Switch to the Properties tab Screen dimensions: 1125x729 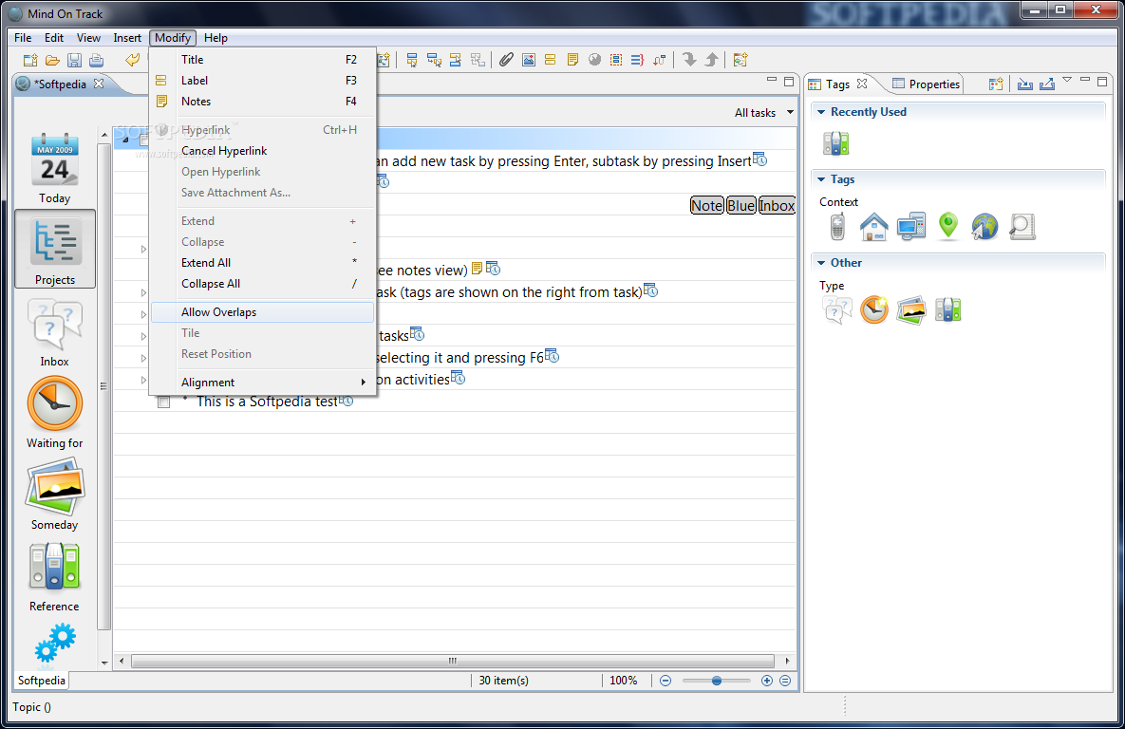coord(927,84)
